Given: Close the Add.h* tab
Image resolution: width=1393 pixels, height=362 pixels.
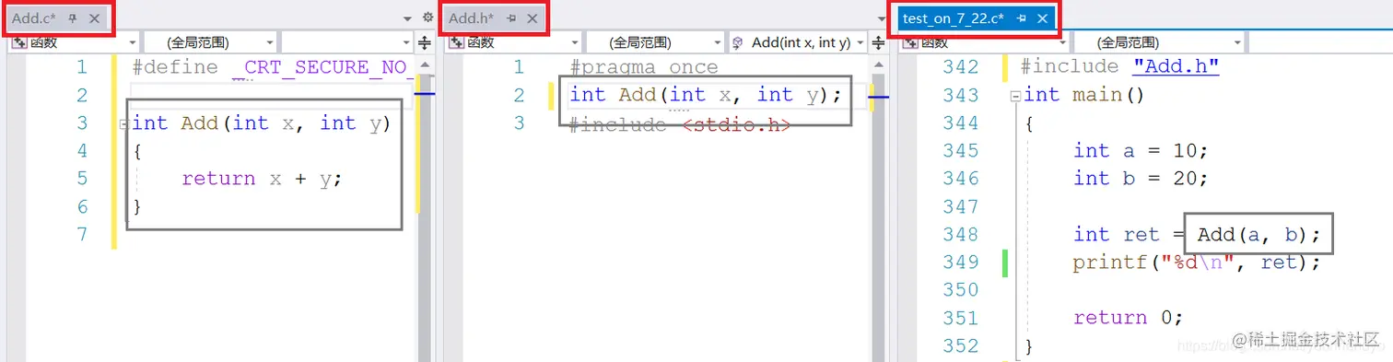Looking at the screenshot, I should 533,18.
